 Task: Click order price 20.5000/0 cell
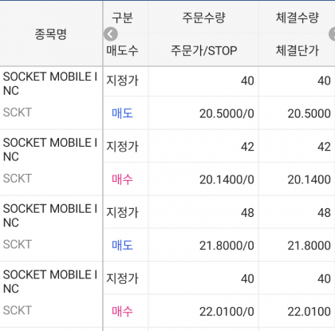[203, 113]
